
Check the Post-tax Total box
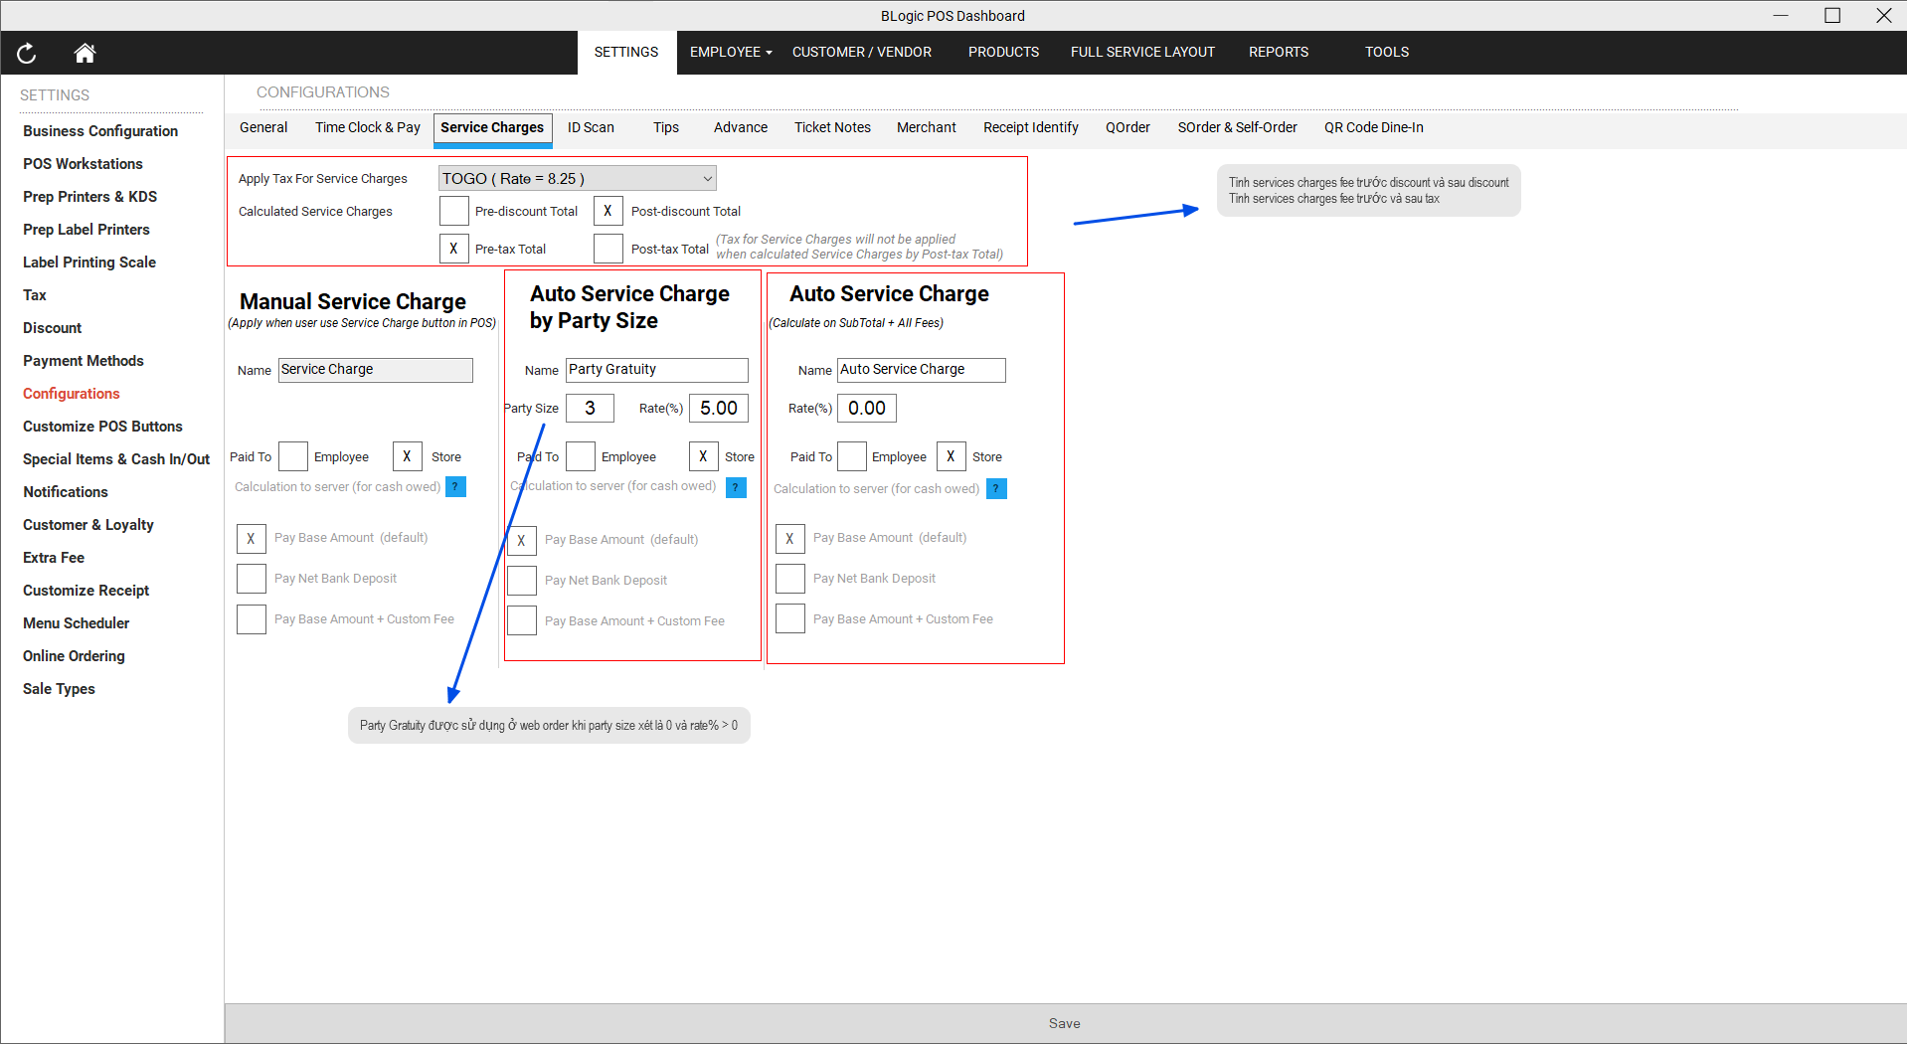point(607,249)
